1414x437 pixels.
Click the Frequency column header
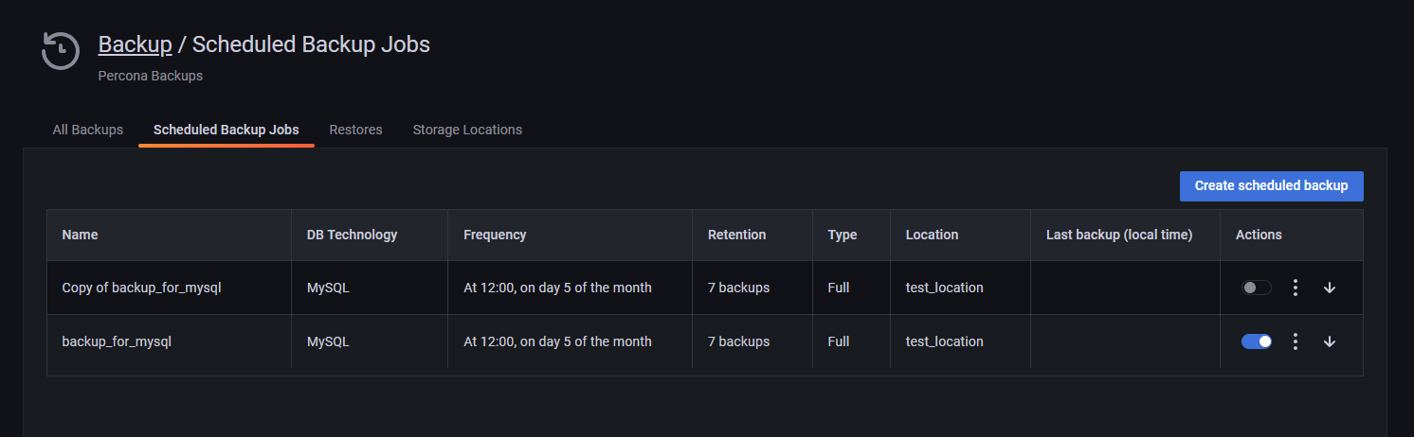coord(495,235)
